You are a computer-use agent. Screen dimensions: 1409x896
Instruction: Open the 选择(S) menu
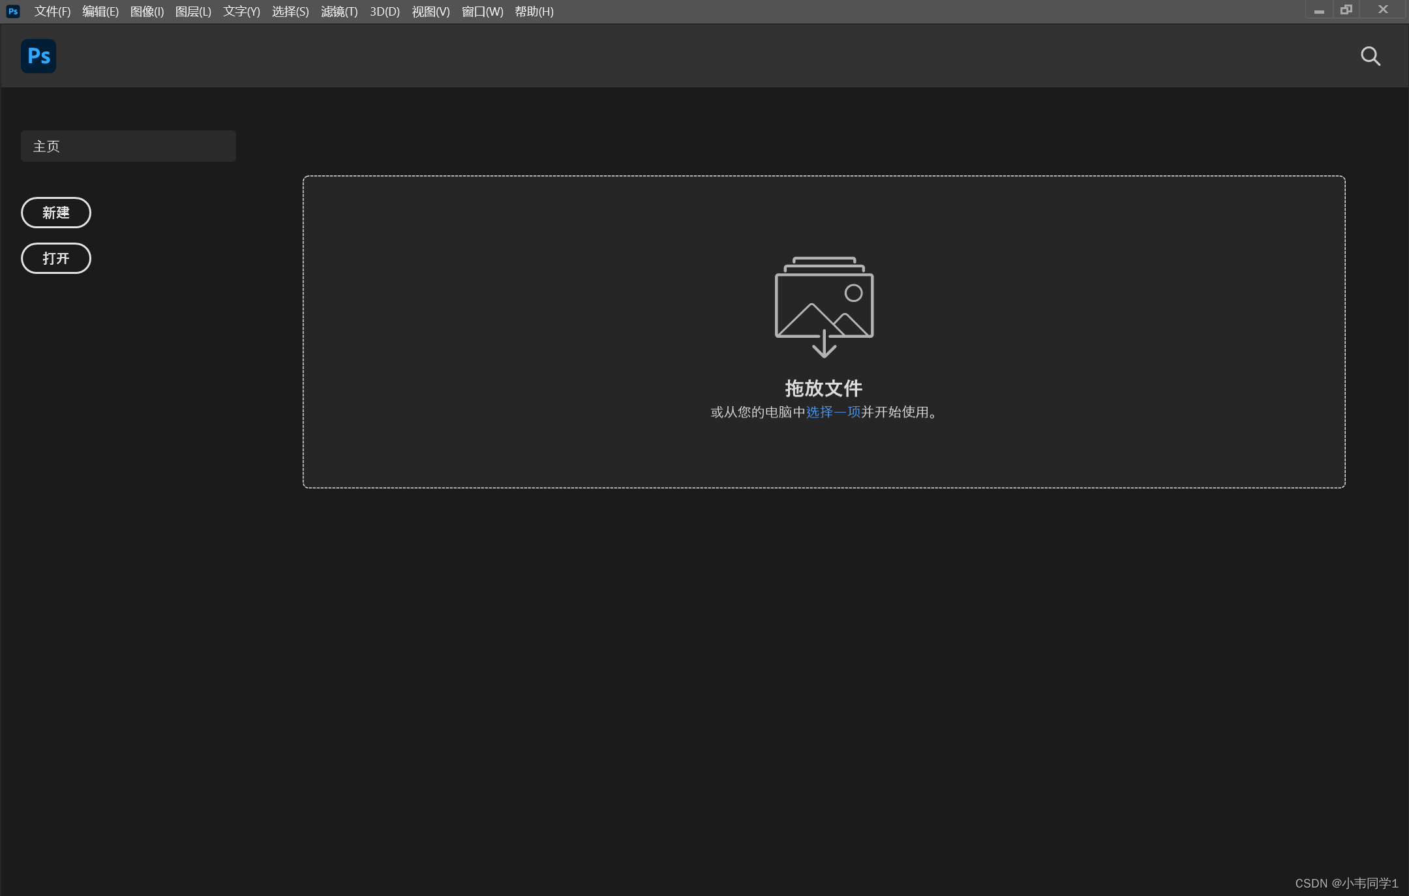click(x=290, y=12)
